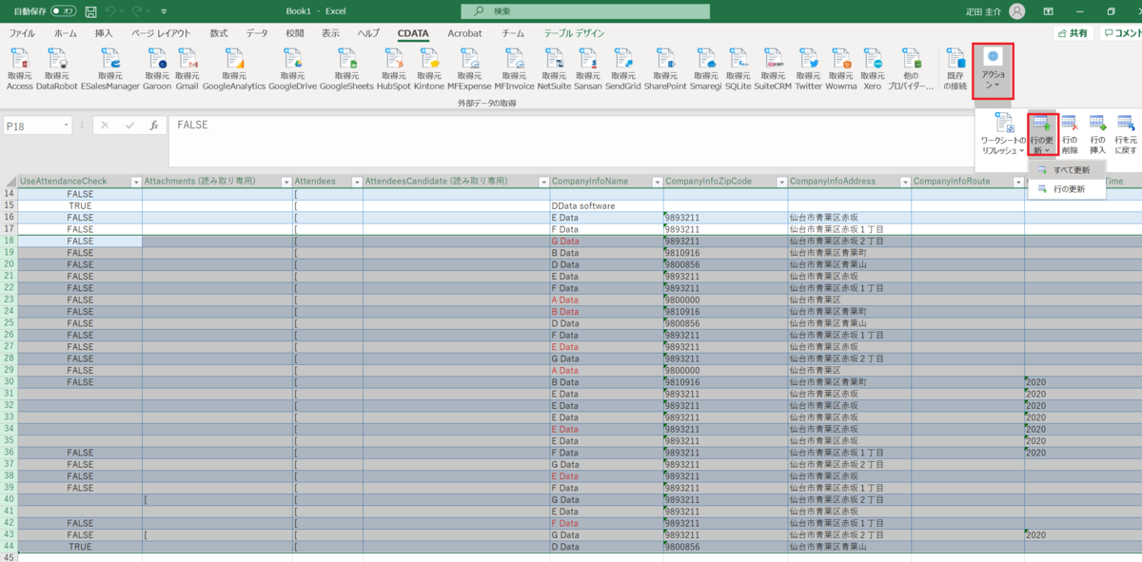
Task: Click the SQLite data source icon
Action: [738, 58]
